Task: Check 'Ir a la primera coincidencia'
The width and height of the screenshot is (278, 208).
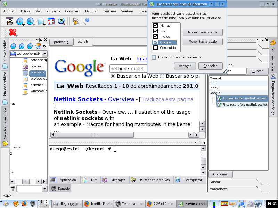Action: (x=154, y=57)
